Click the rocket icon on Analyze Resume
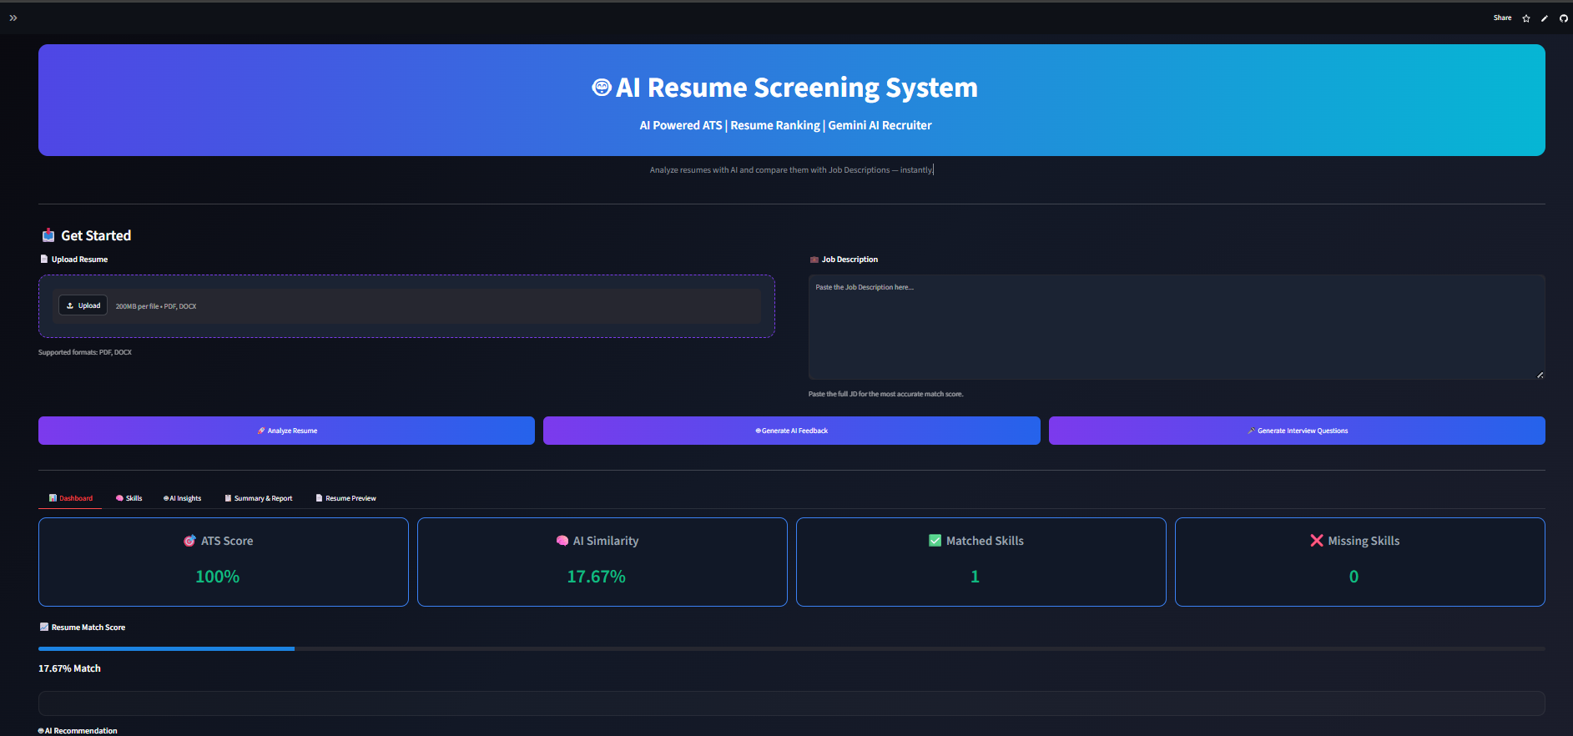The width and height of the screenshot is (1573, 736). [261, 431]
